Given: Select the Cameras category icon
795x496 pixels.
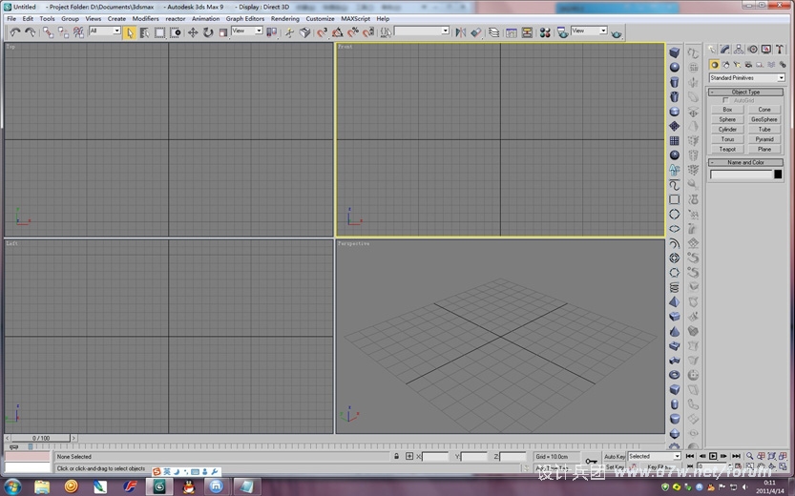Looking at the screenshot, I should [748, 65].
